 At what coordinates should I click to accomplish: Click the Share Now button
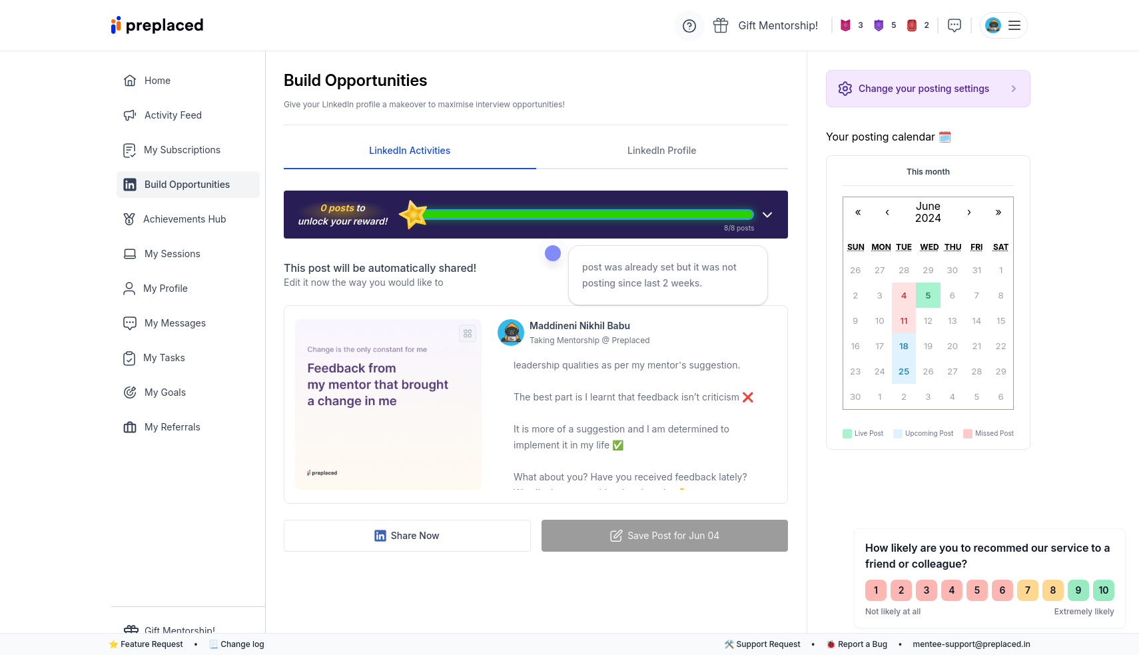pos(407,536)
